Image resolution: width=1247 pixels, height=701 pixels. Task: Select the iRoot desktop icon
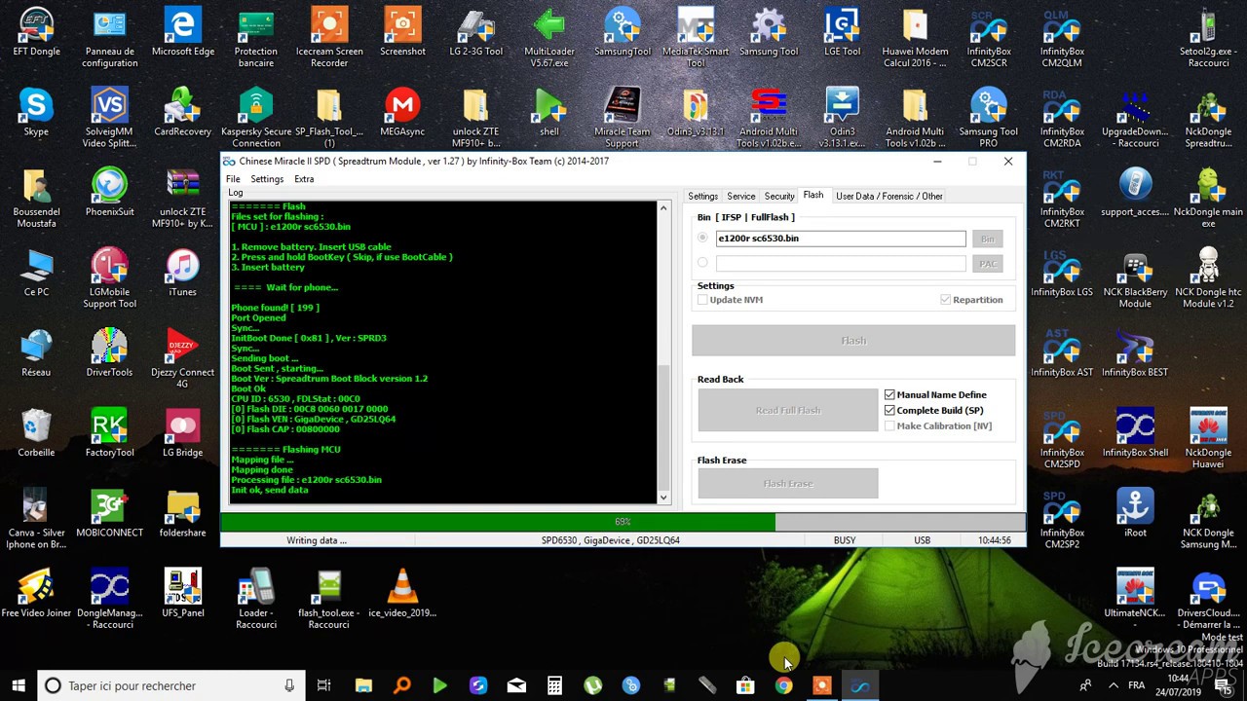click(1135, 513)
